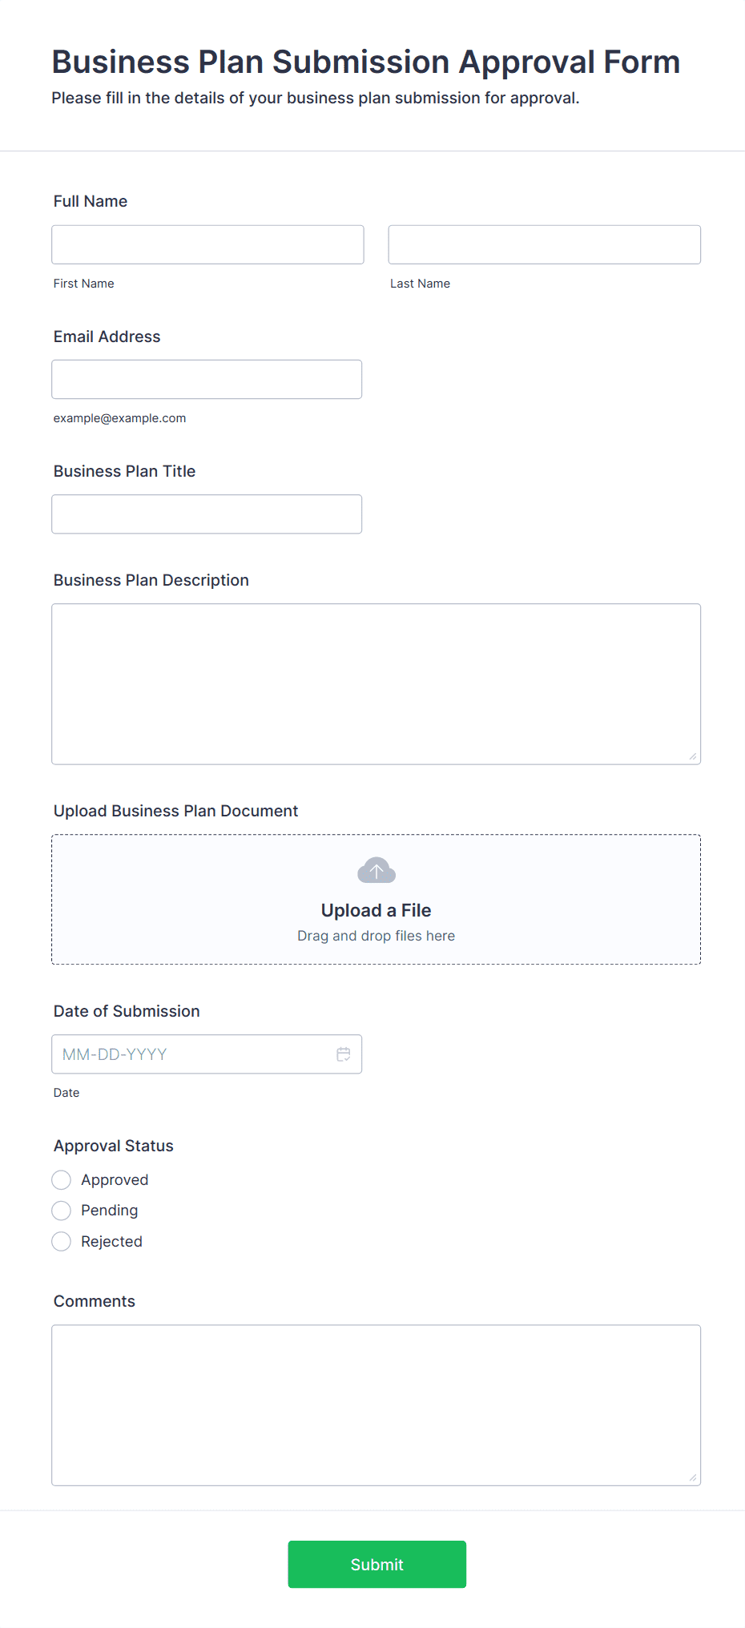Grab the Description textarea resize handle
The image size is (745, 1628).
693,756
